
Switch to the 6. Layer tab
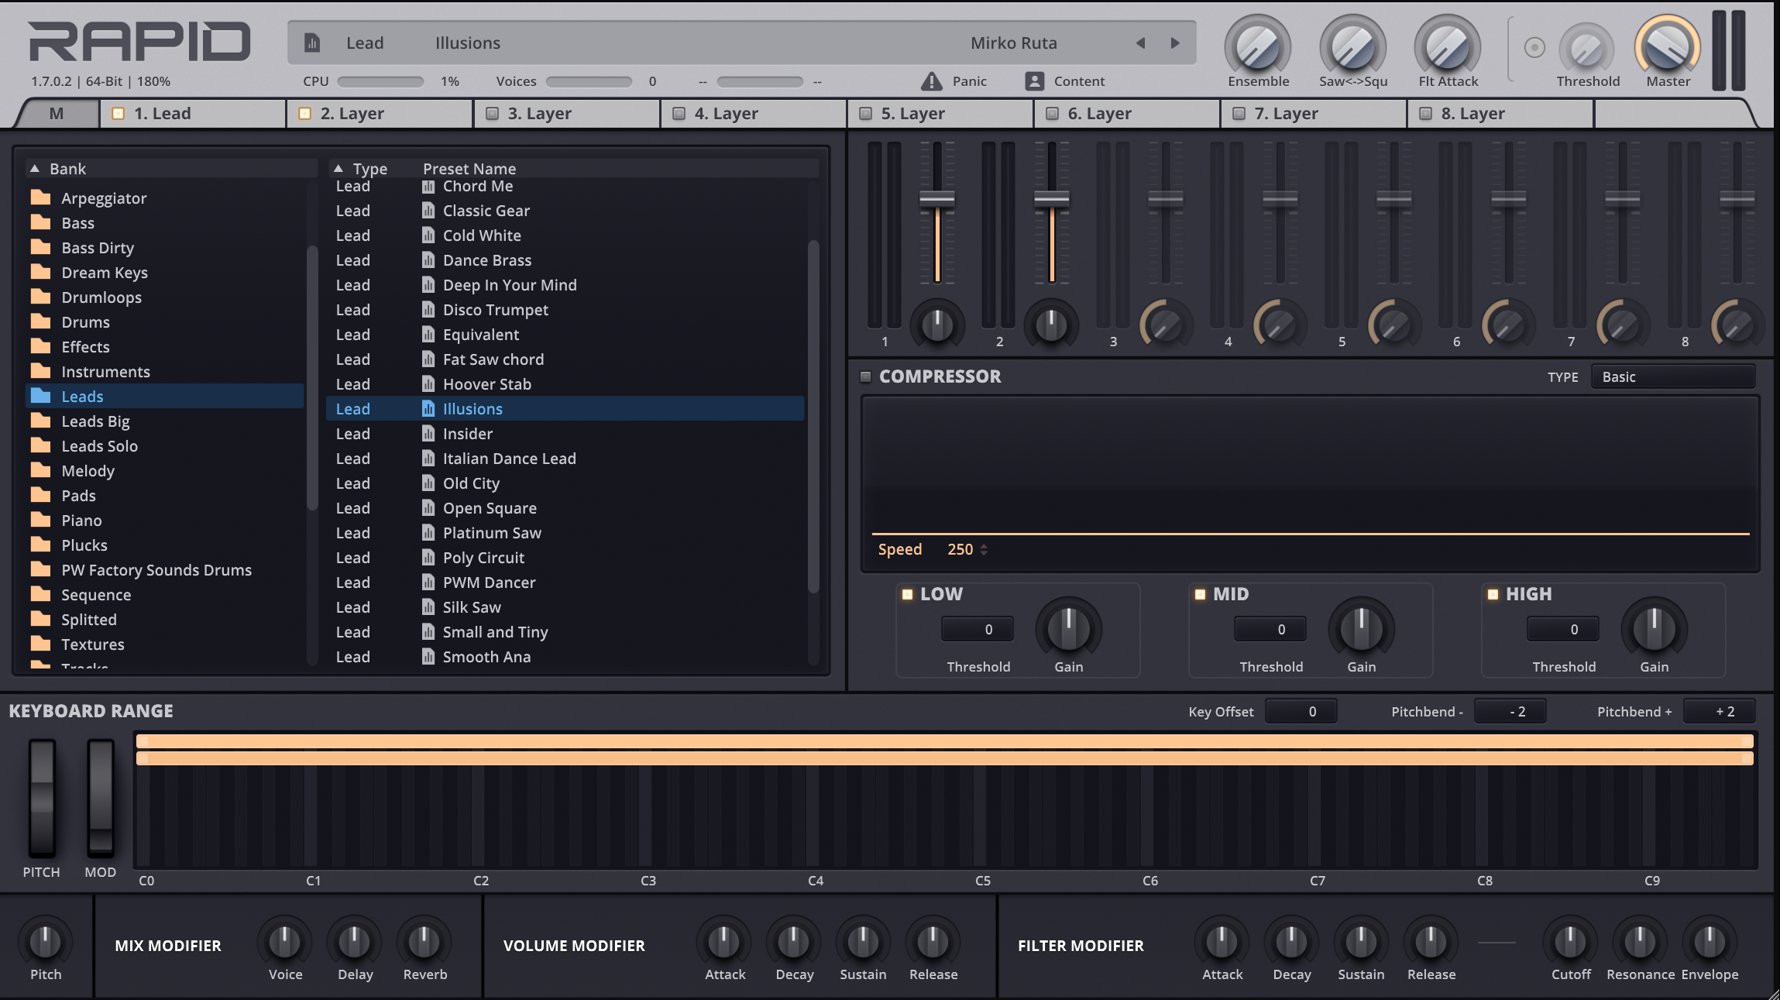tap(1127, 114)
